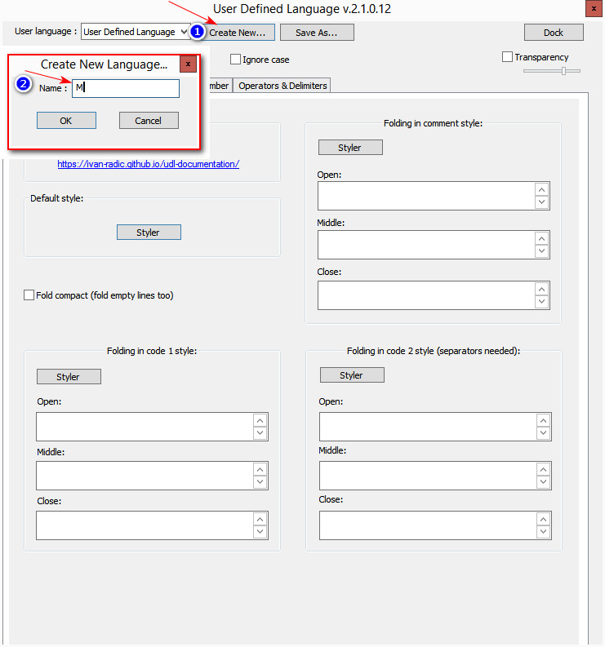The image size is (605, 647).
Task: Open Styler for Default style
Action: (x=148, y=233)
